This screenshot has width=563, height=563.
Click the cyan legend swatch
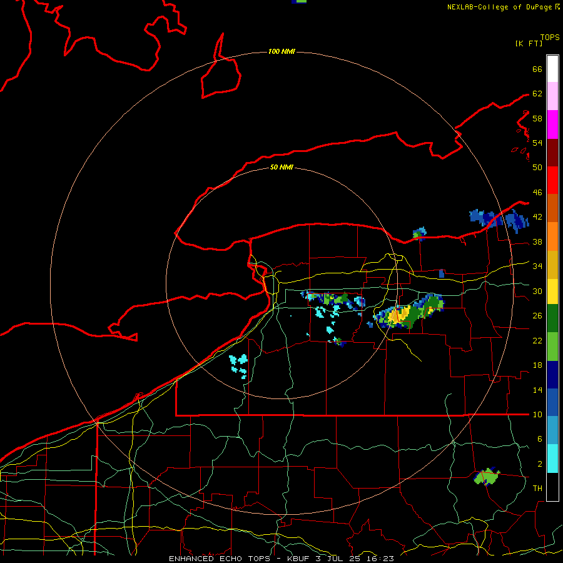[552, 459]
